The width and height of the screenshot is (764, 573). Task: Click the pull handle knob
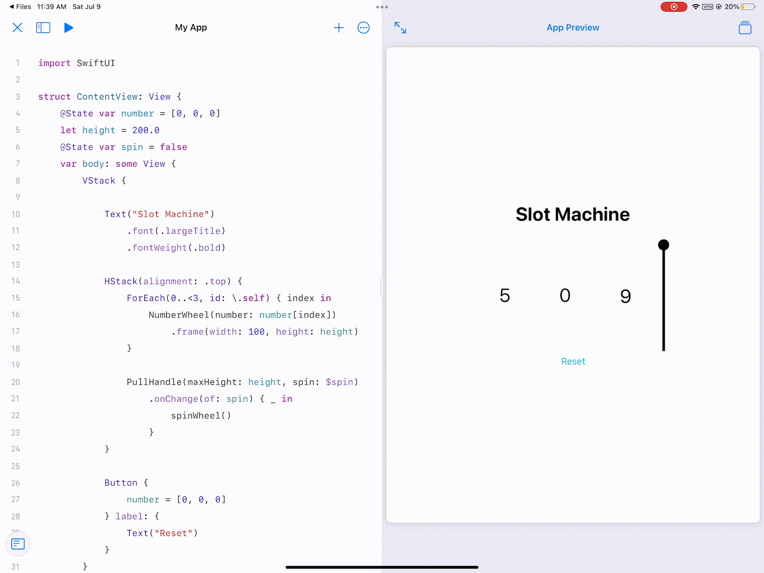pyautogui.click(x=663, y=245)
